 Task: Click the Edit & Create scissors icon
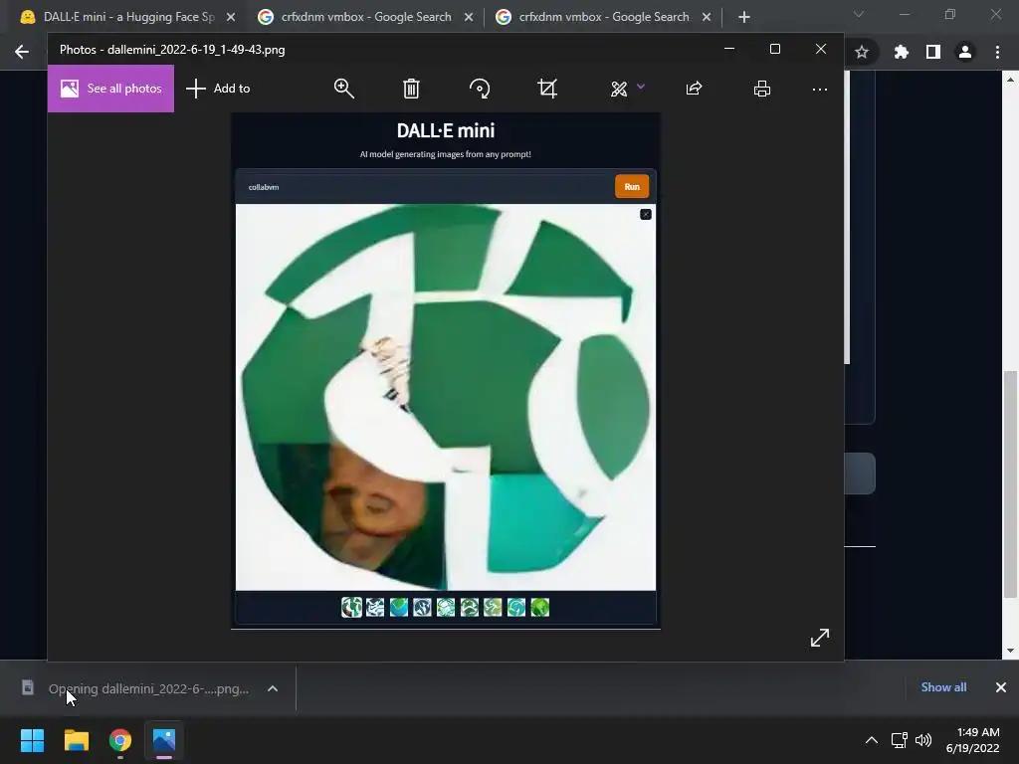tap(619, 89)
